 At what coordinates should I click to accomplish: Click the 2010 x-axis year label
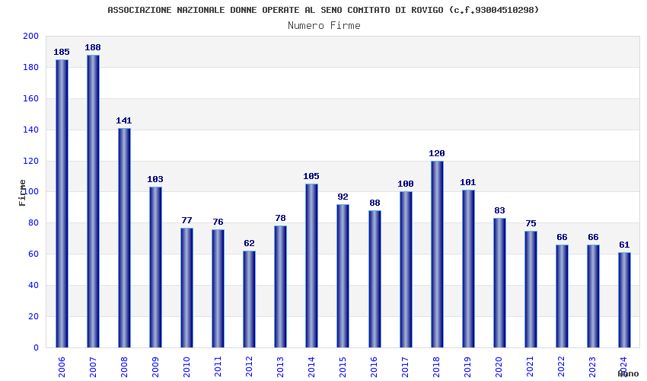click(x=187, y=367)
